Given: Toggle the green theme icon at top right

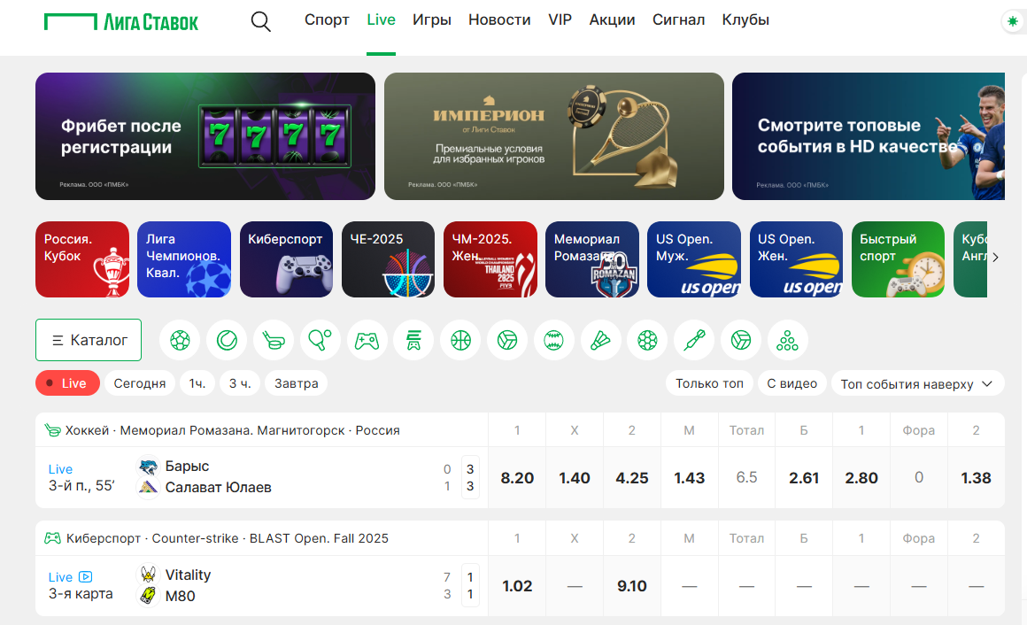Looking at the screenshot, I should tap(1013, 21).
